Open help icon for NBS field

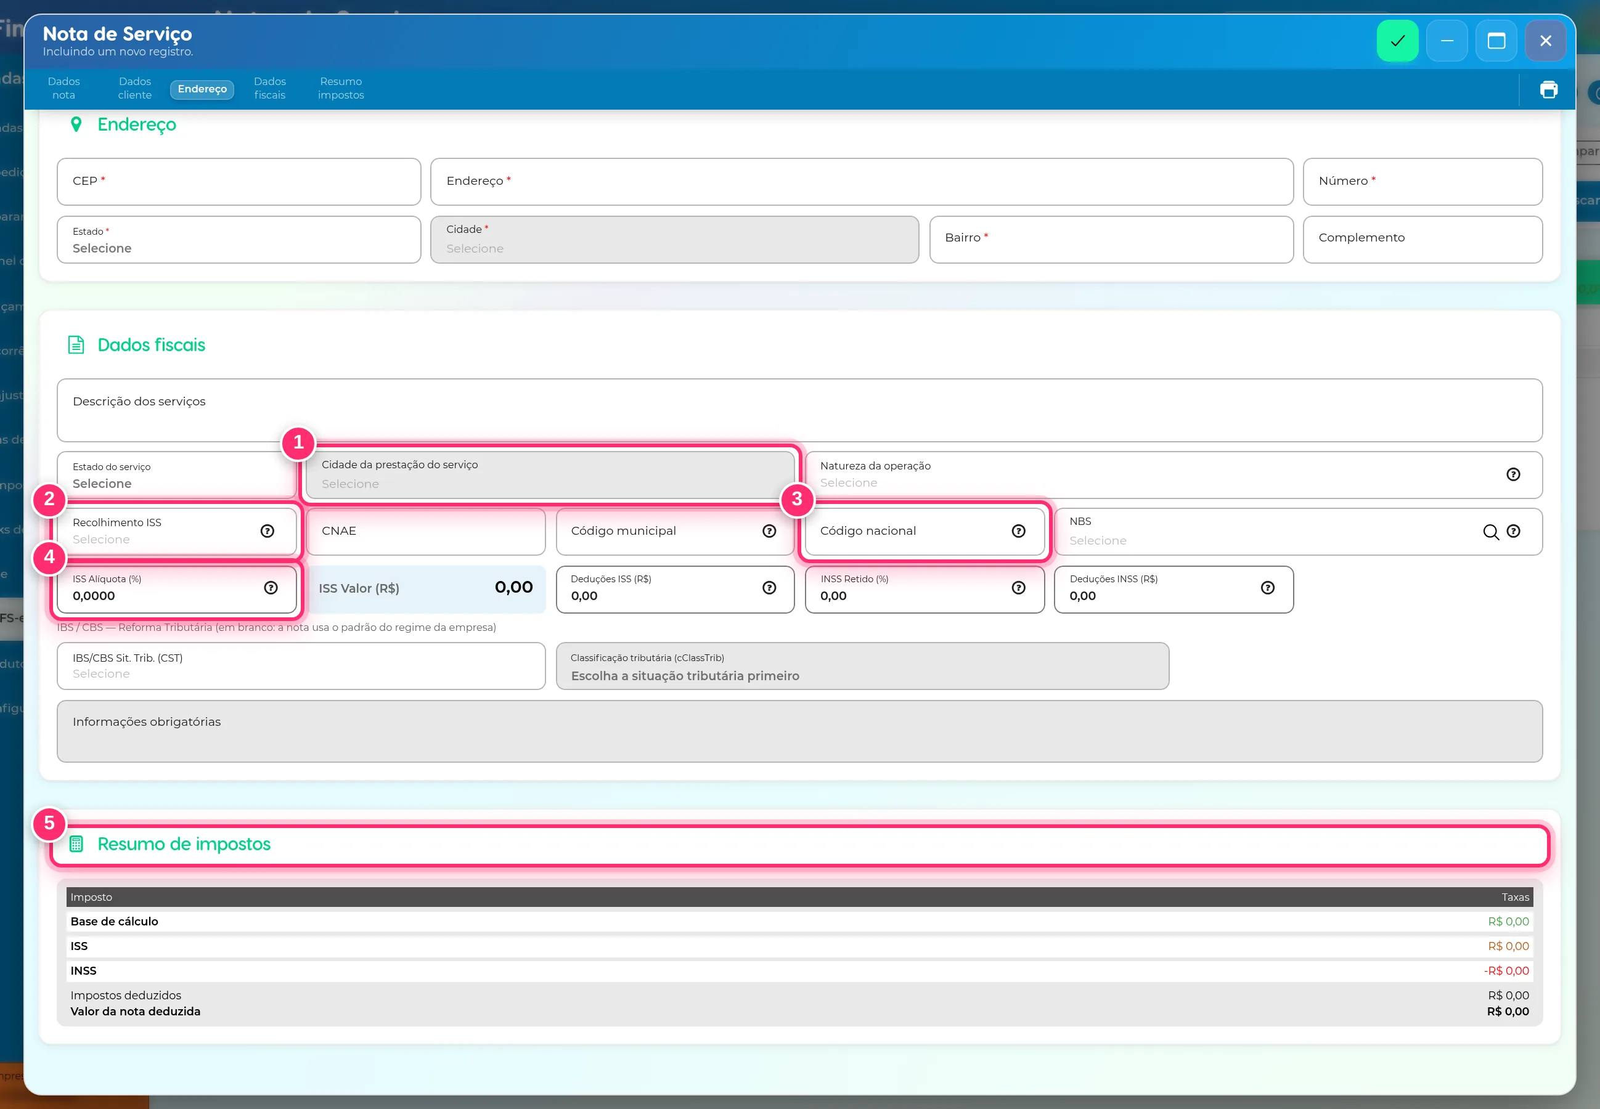pos(1513,532)
